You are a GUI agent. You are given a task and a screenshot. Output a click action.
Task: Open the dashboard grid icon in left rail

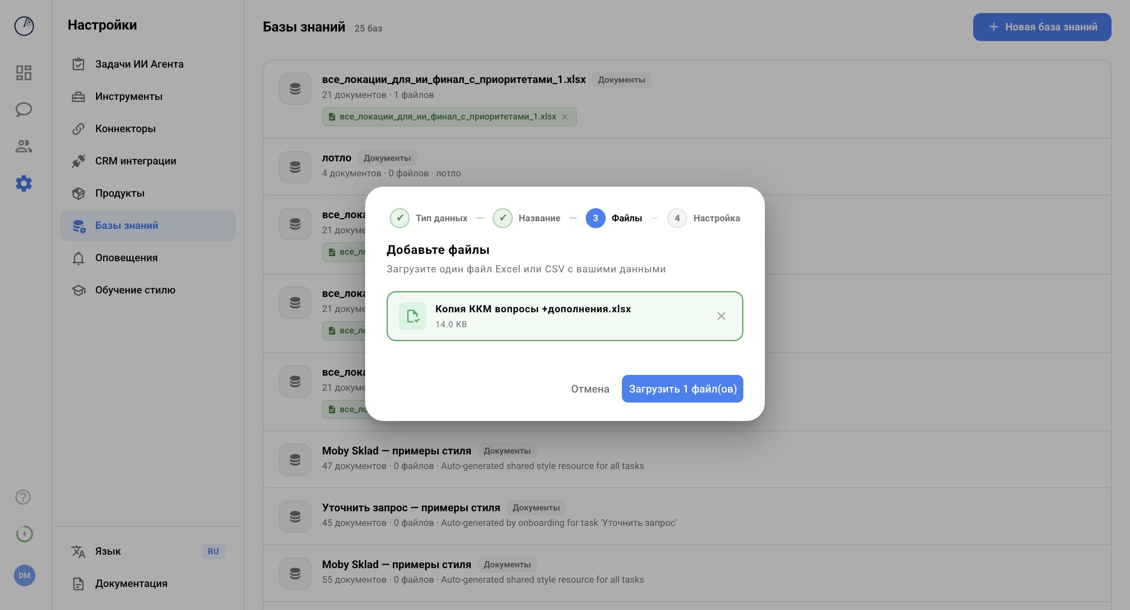24,73
